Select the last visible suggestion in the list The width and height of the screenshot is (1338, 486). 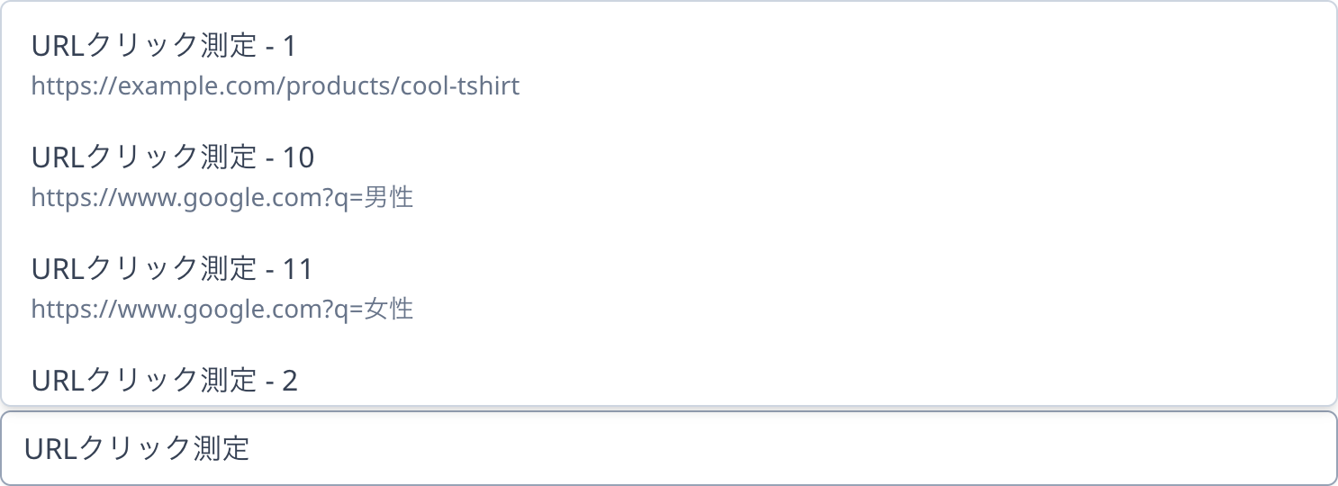tap(668, 380)
